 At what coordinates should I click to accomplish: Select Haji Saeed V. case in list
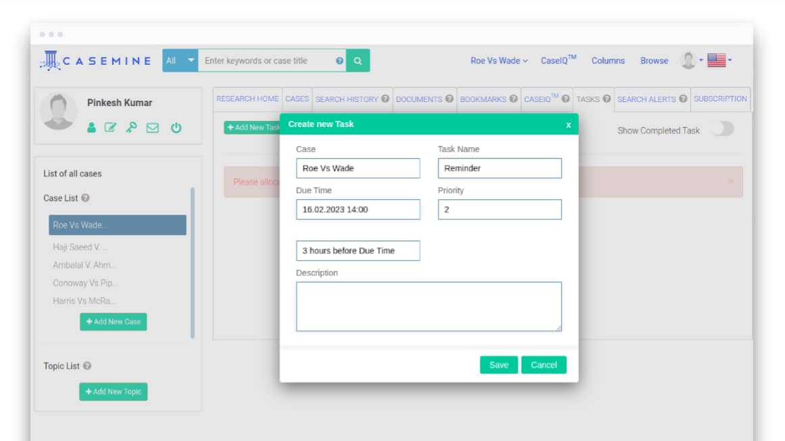tap(80, 247)
